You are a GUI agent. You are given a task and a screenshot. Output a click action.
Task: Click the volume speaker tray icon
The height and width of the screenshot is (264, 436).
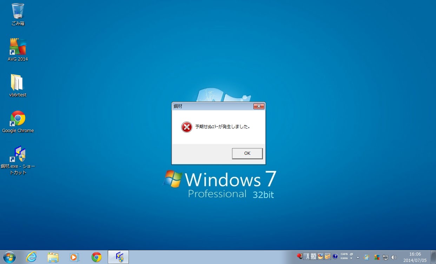(394, 257)
